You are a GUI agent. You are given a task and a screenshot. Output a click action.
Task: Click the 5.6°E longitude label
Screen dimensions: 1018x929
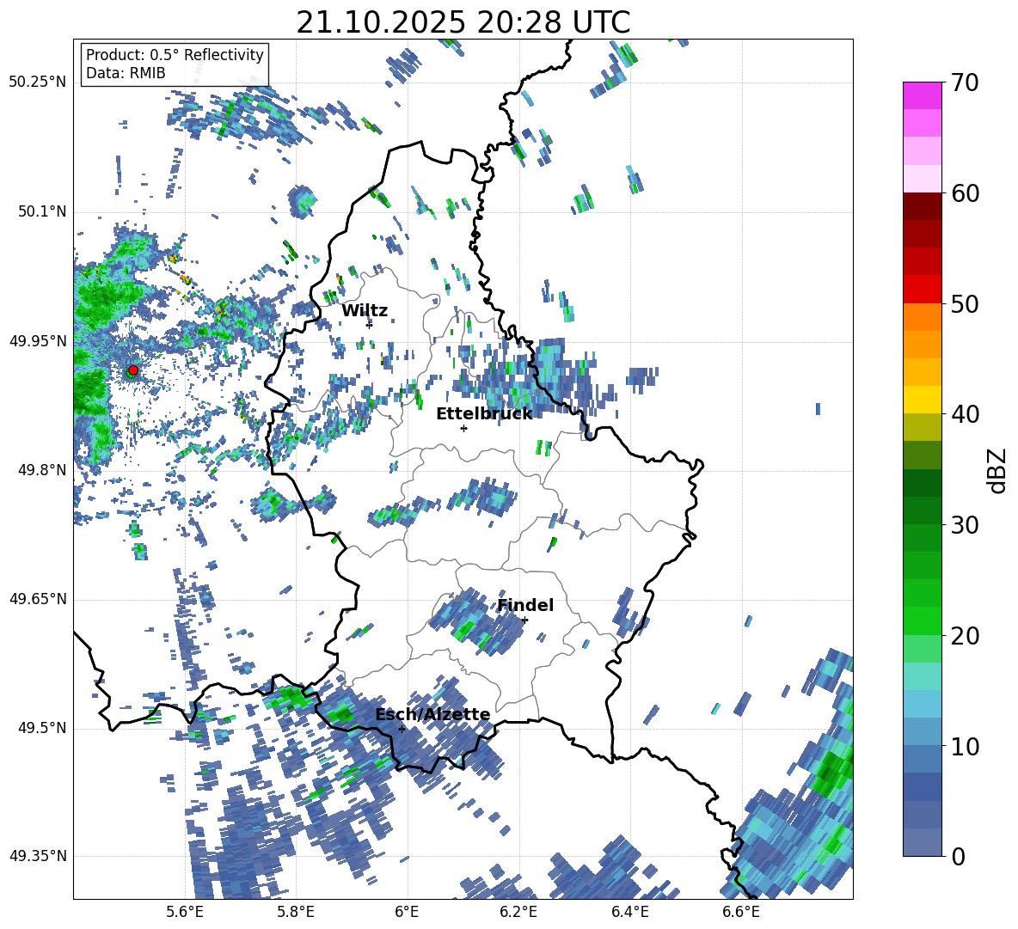[x=185, y=912]
